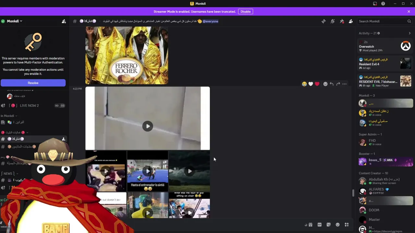Toggle the member list icon

(x=351, y=21)
